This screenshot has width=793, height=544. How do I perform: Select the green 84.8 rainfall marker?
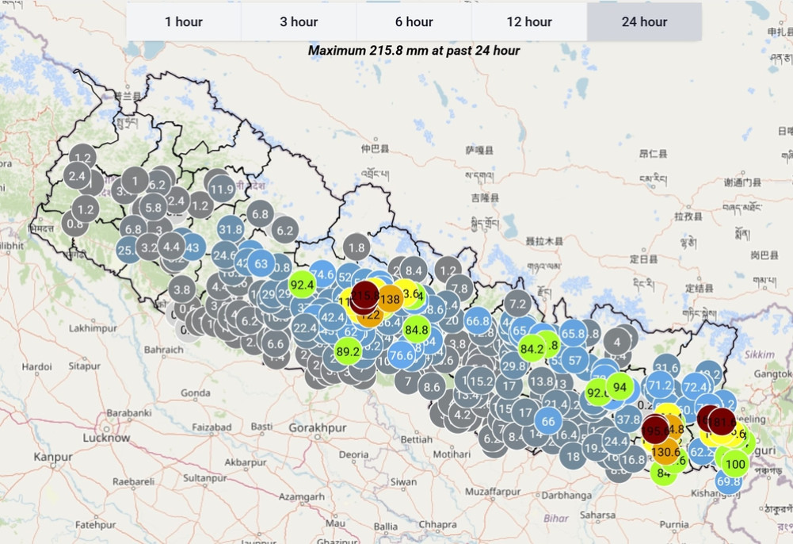tap(416, 328)
